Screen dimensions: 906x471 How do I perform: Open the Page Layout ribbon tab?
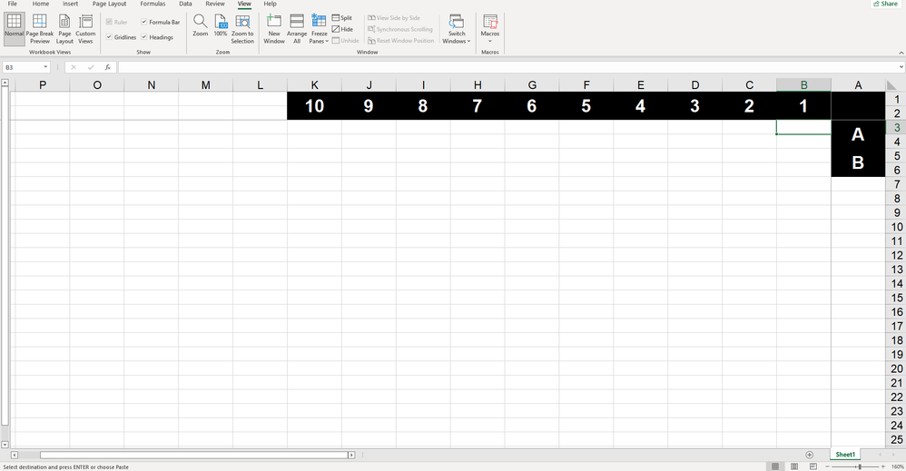point(109,4)
